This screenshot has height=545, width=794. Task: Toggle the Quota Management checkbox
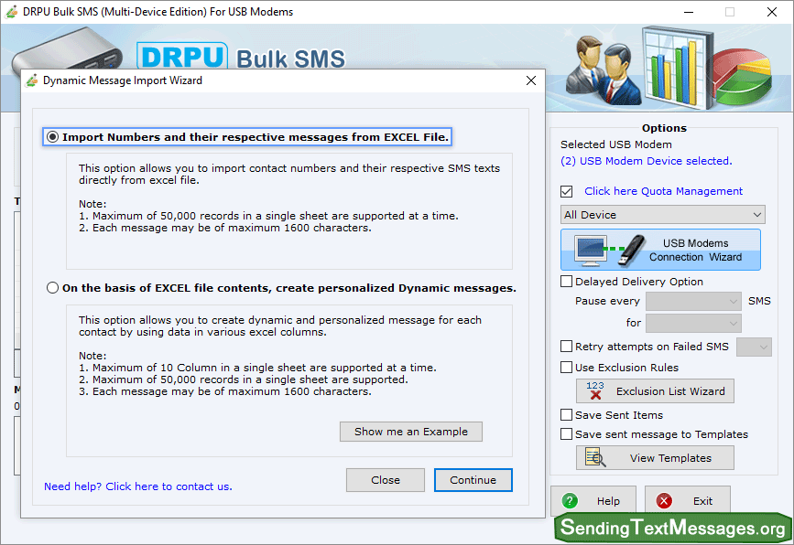click(567, 192)
